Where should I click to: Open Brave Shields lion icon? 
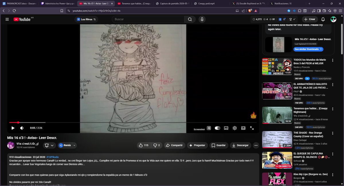click(249, 11)
